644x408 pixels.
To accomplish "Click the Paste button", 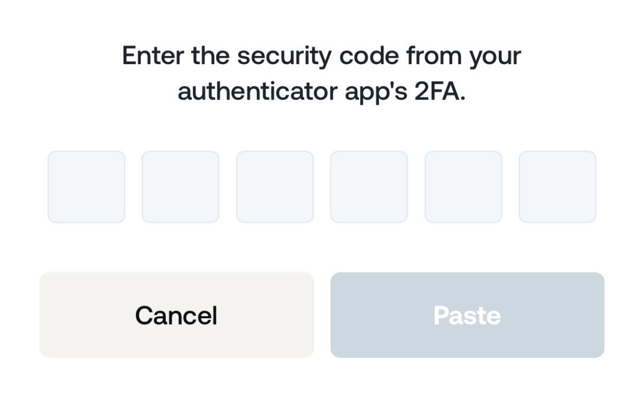I will point(467,315).
